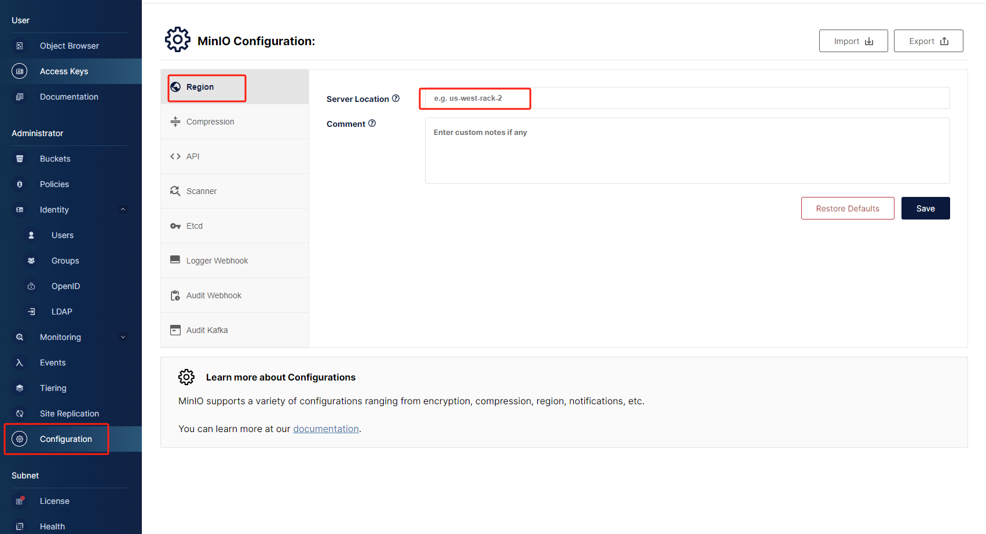Click the Etcd key icon
This screenshot has height=534, width=986.
coord(175,226)
